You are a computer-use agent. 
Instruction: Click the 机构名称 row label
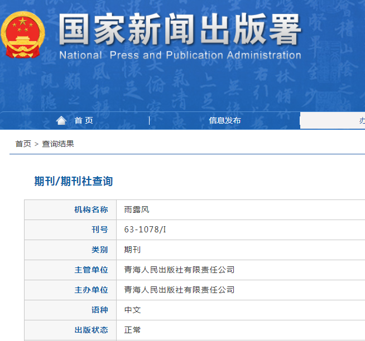click(91, 210)
